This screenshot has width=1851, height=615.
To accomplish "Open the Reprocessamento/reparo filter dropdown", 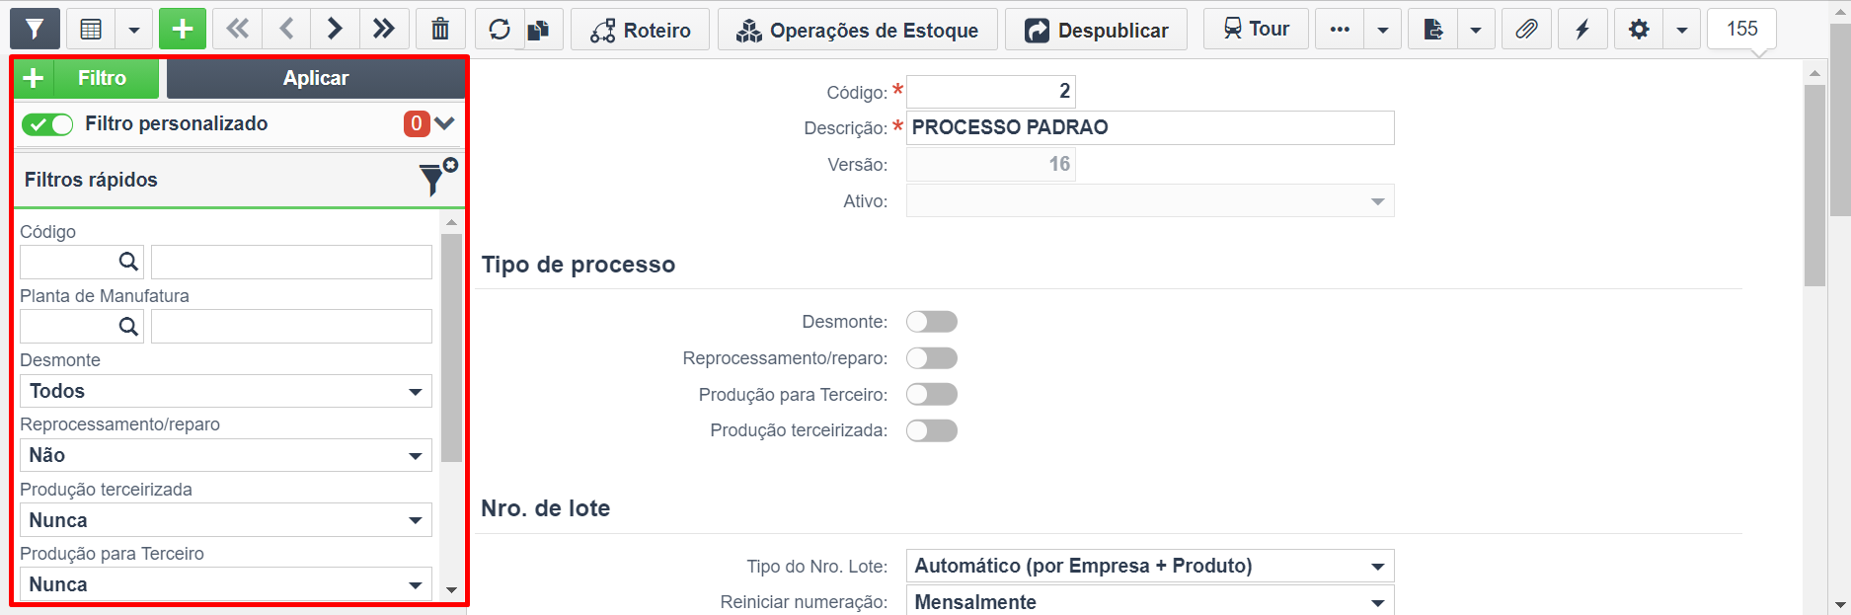I will (x=226, y=455).
